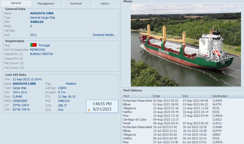The image size is (244, 144).
Task: Click call sign CQRW
Action: coord(62,88)
